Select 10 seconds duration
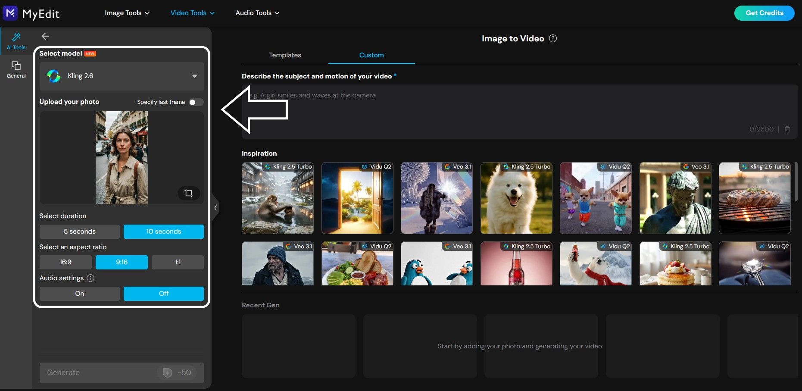802x391 pixels. click(164, 231)
